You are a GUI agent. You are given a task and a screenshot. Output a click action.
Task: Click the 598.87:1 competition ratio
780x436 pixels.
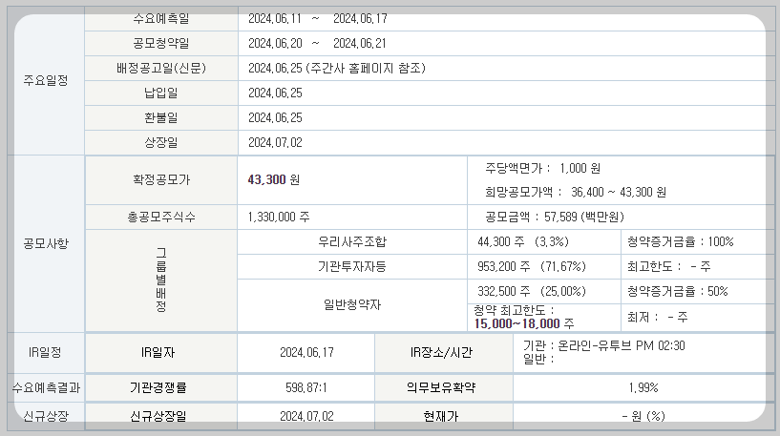coord(306,387)
